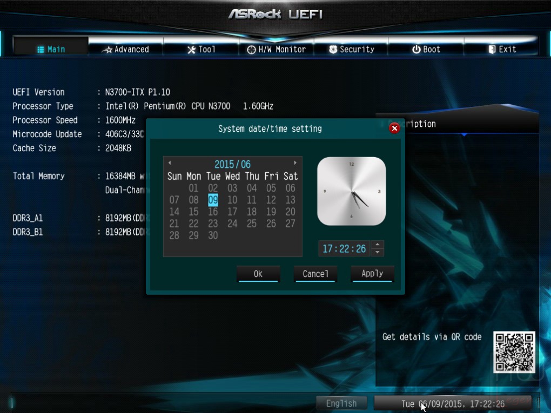Screen dimensions: 551x413
Task: Select day 20 in calendar
Action: (x=290, y=212)
